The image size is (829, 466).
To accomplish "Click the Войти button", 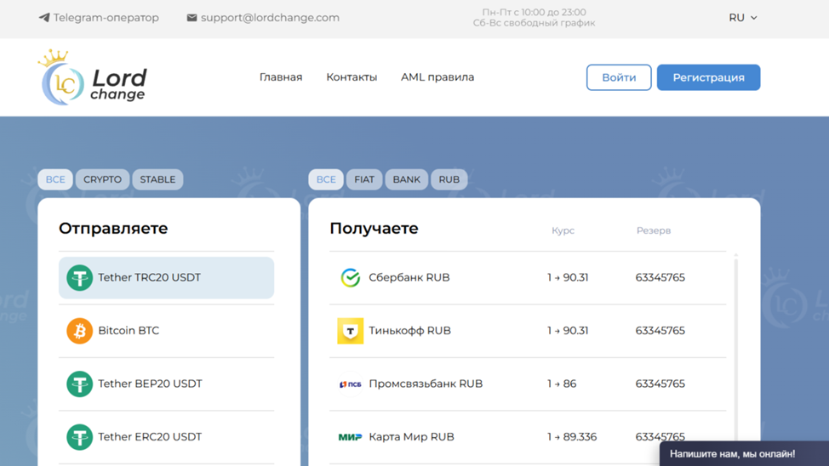I will click(619, 77).
